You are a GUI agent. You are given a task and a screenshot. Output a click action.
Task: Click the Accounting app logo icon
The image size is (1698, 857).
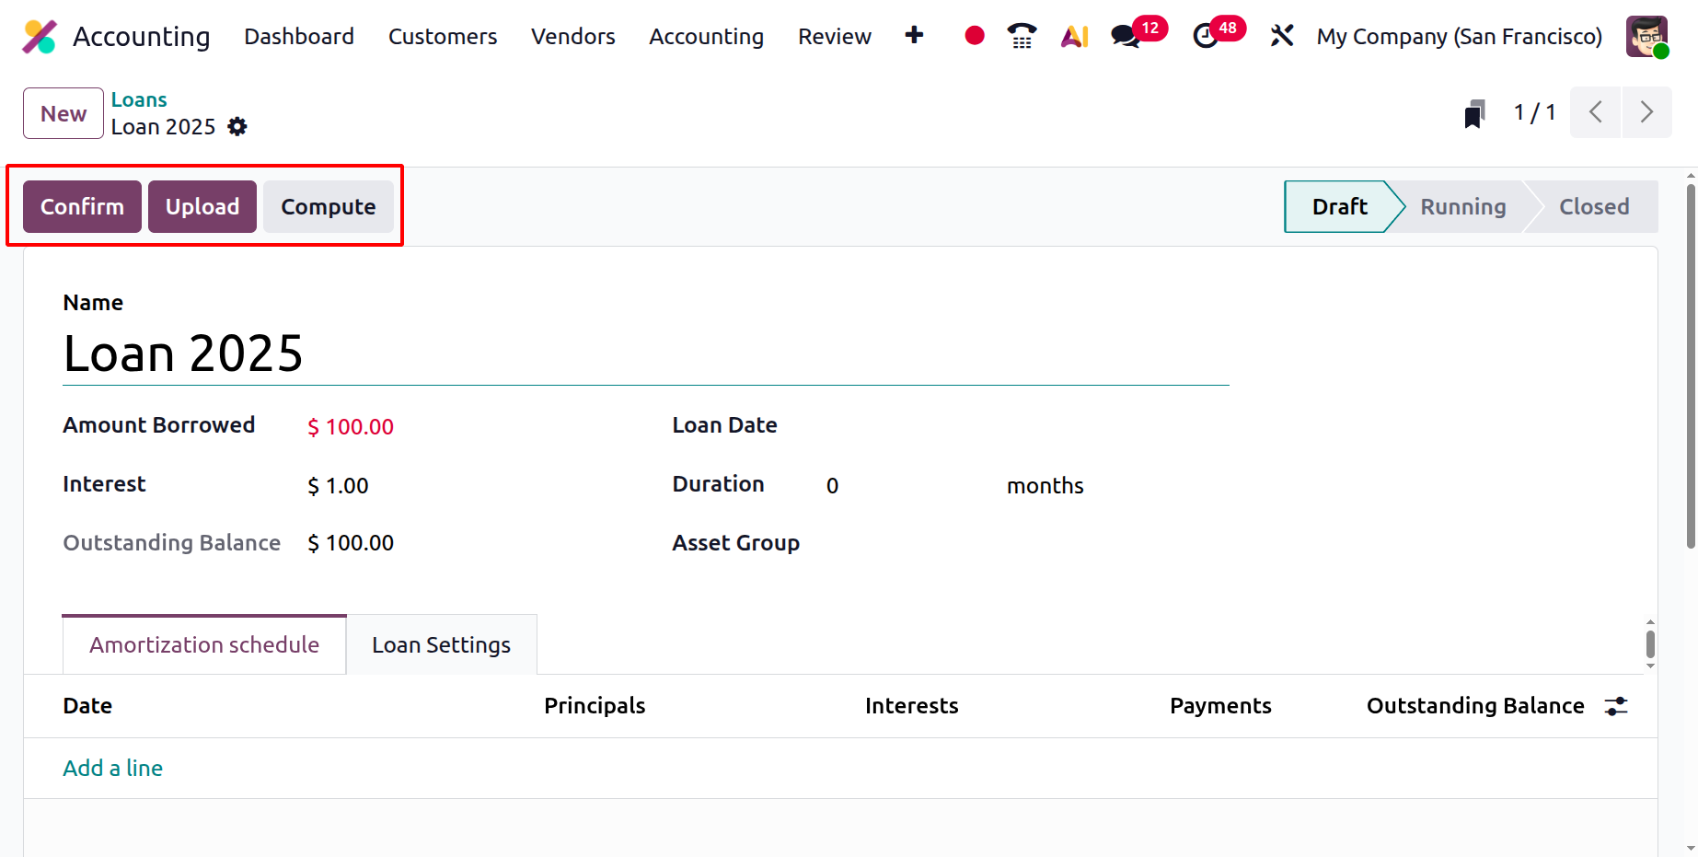(40, 37)
